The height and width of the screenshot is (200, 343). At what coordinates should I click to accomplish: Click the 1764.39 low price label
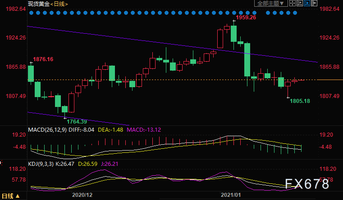coord(77,121)
